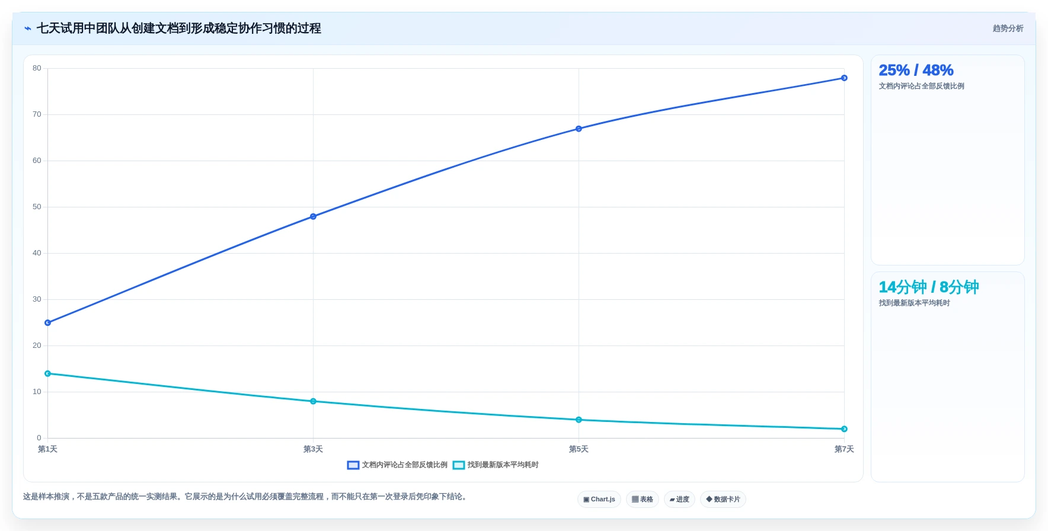Click y-axis tick label 50
The image size is (1048, 531).
(x=37, y=207)
